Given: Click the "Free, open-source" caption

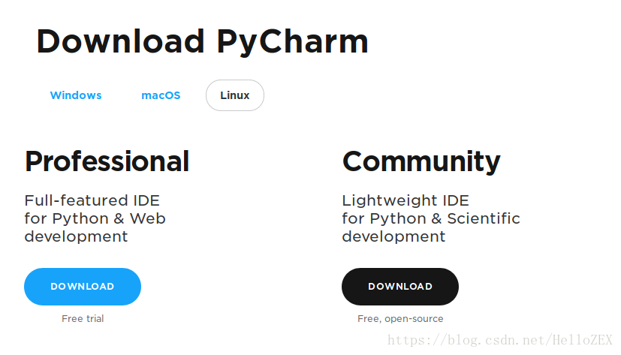Looking at the screenshot, I should click(400, 319).
